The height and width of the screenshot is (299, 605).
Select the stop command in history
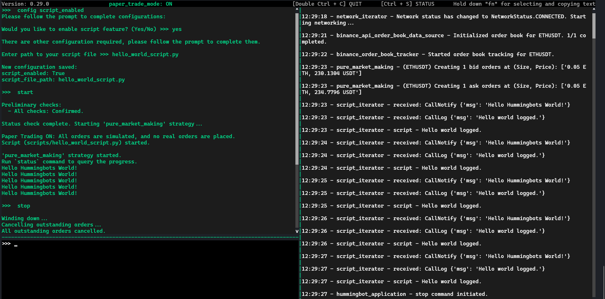point(23,206)
